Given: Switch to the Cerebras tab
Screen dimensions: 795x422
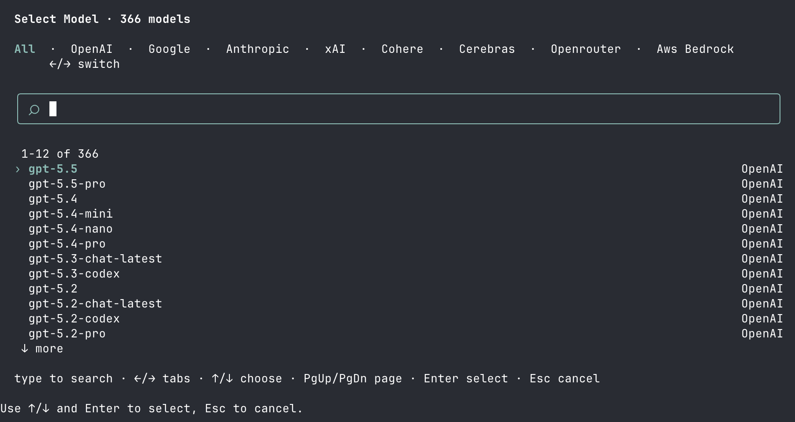Looking at the screenshot, I should [487, 49].
